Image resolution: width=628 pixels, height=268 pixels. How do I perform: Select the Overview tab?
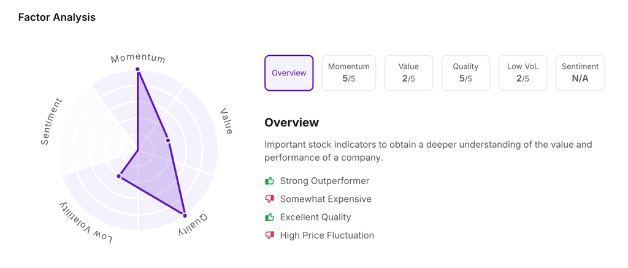(x=289, y=73)
